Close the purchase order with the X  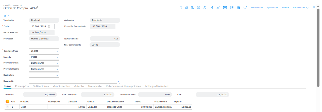pyautogui.click(x=314, y=7)
